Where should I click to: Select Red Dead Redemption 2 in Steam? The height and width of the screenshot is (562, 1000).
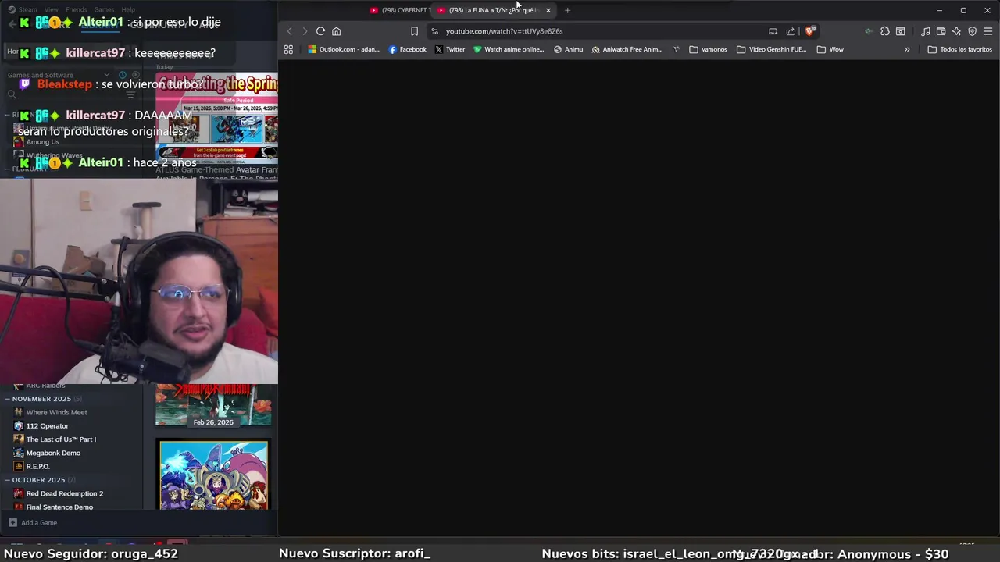pos(65,493)
